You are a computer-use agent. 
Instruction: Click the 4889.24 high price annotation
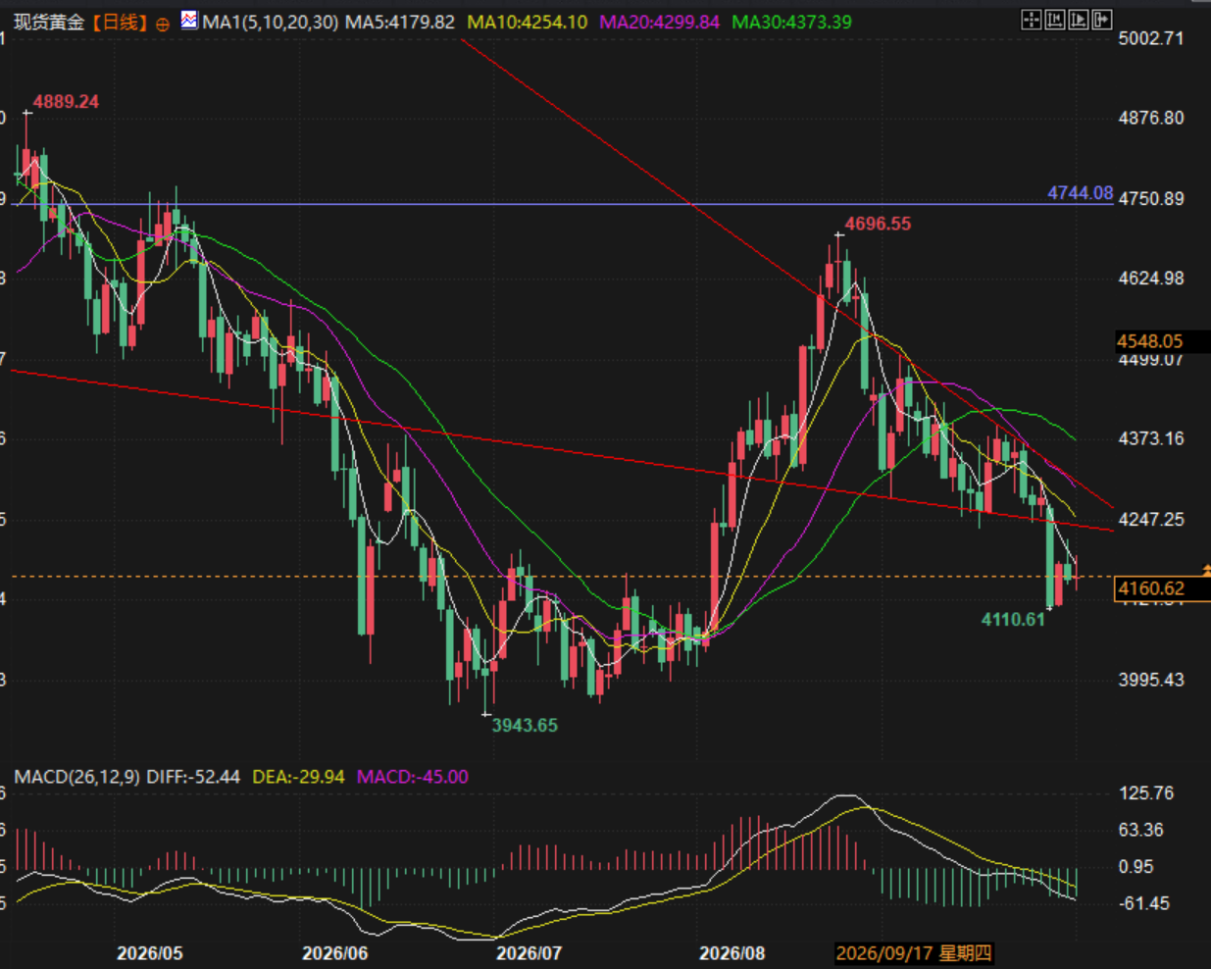tap(67, 102)
